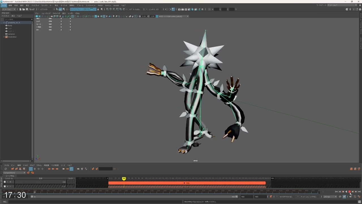Viewport: 362px width, 204px height.
Task: Click the save scene icon
Action: click(x=27, y=9)
